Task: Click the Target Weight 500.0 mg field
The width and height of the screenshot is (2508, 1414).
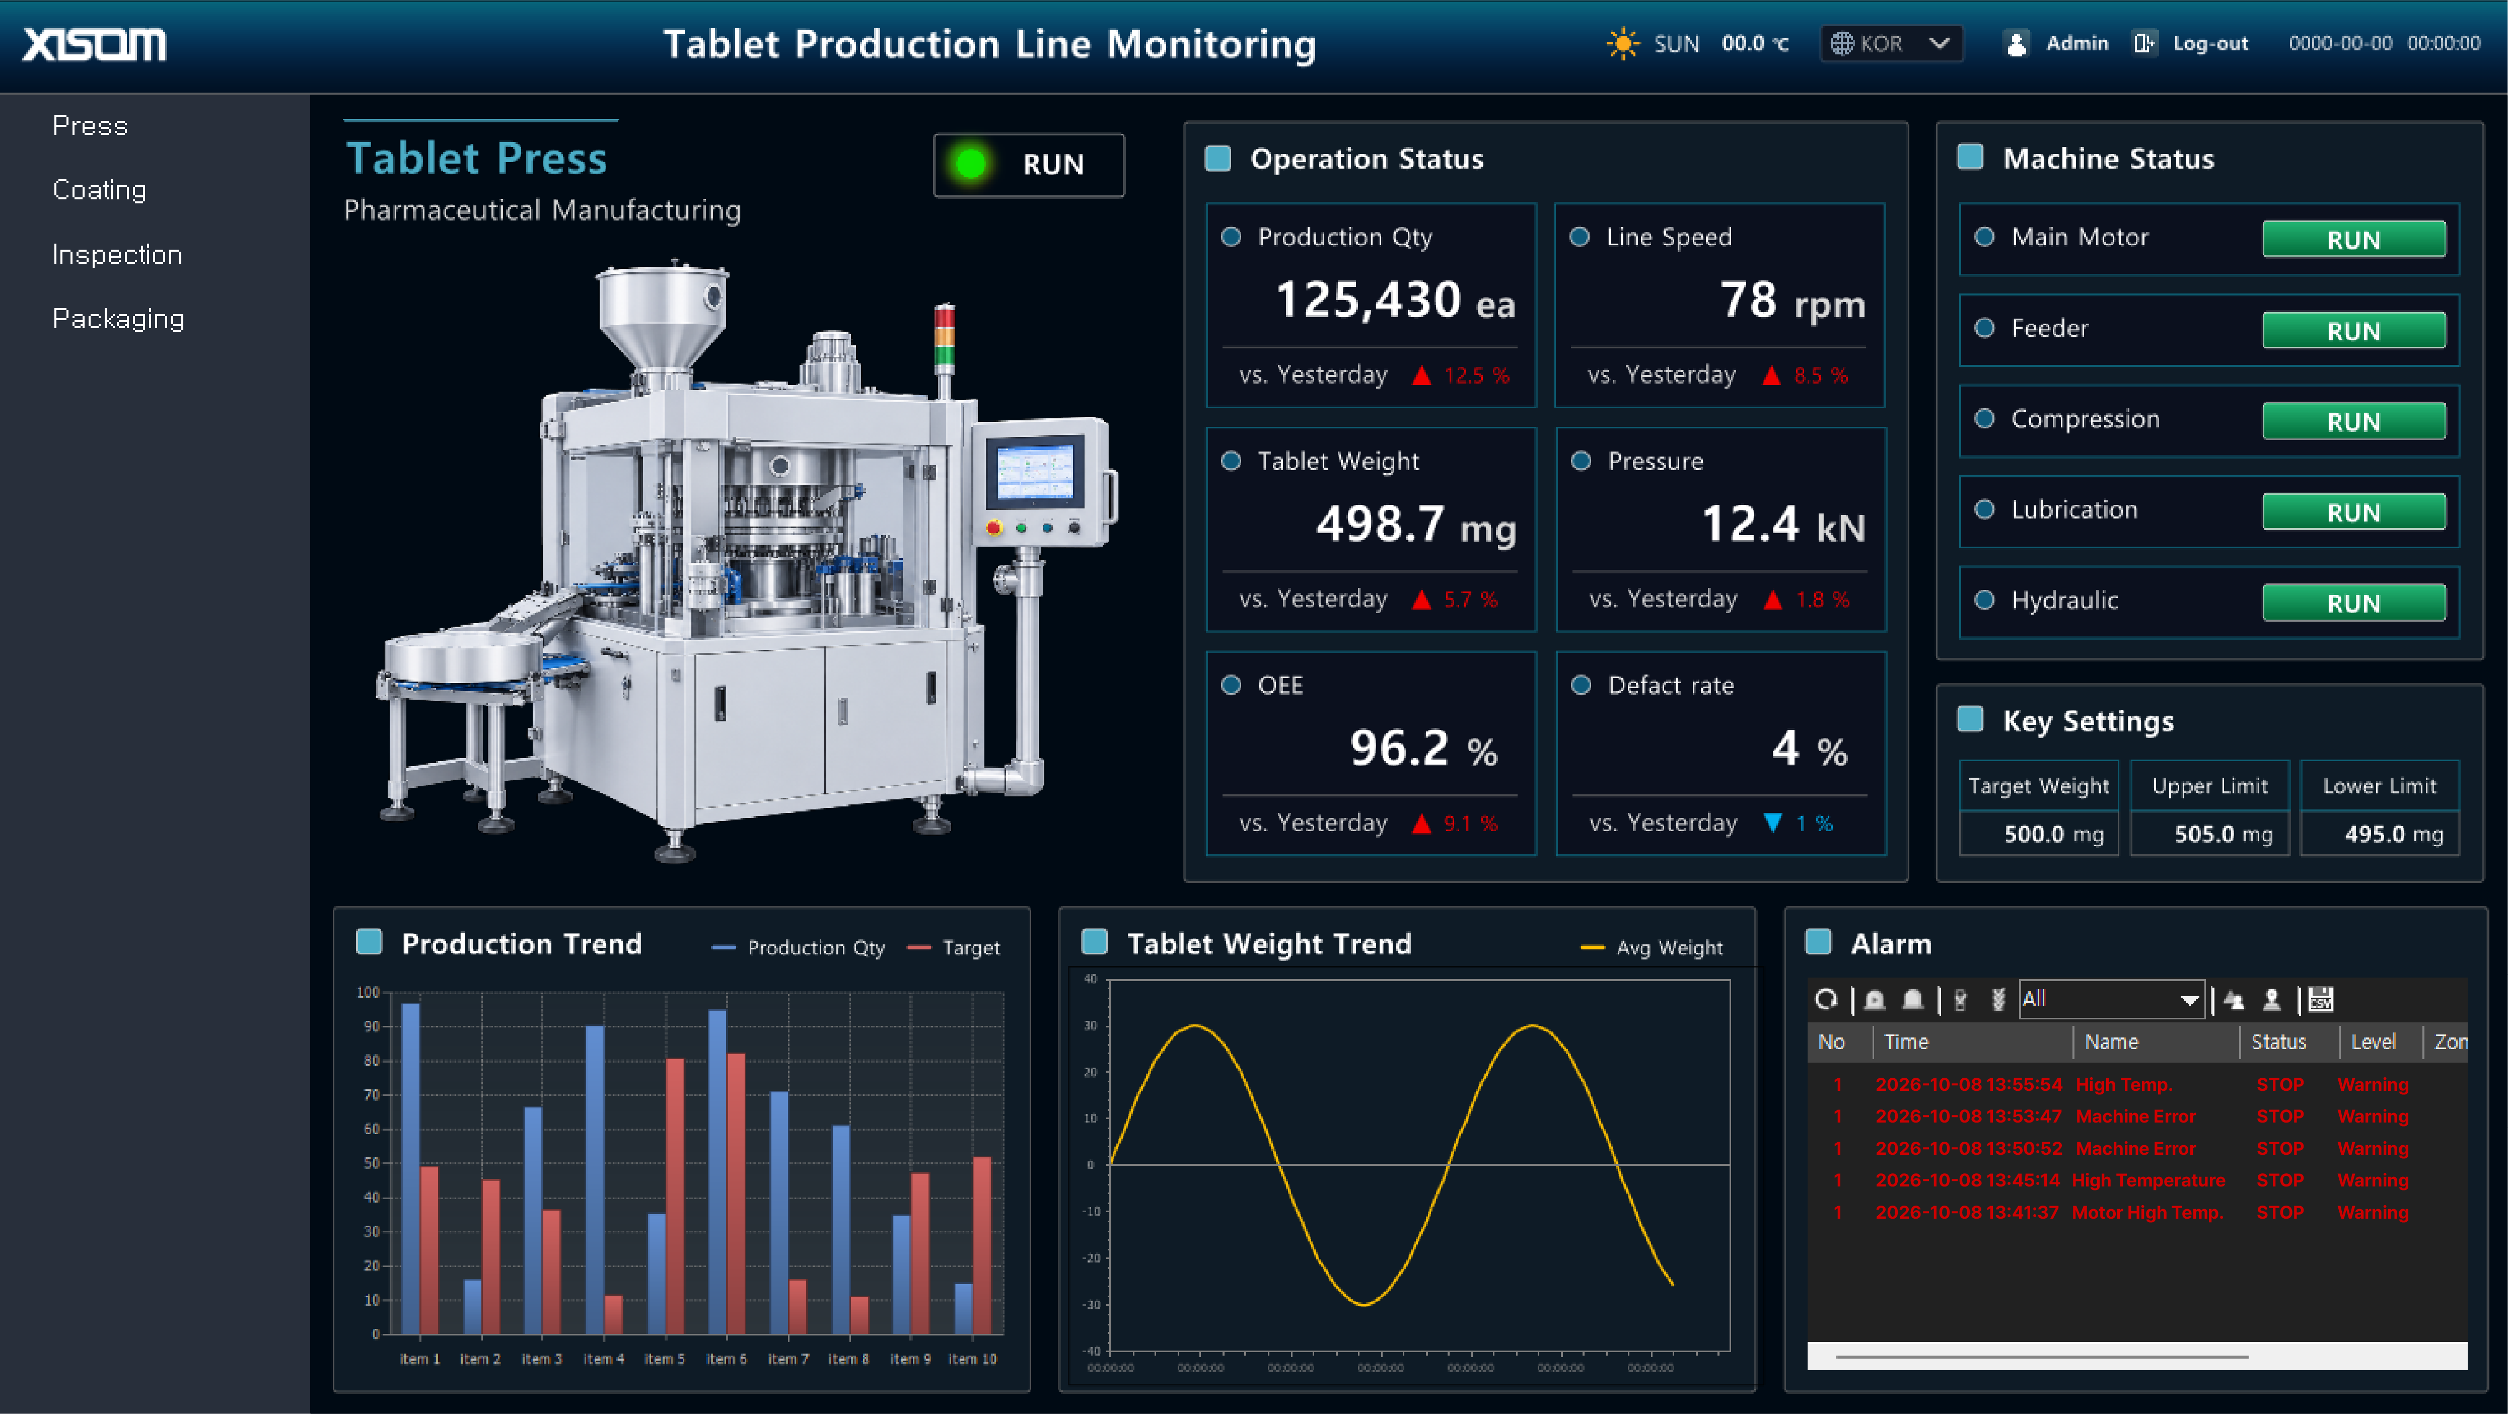Action: [2039, 834]
